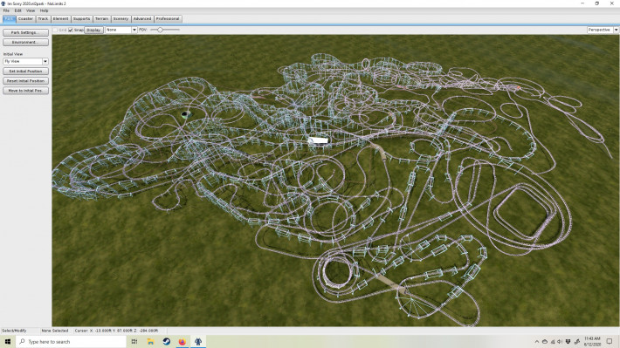Screen dimensions: 620x348
Task: Open the Edit menu
Action: pos(18,10)
